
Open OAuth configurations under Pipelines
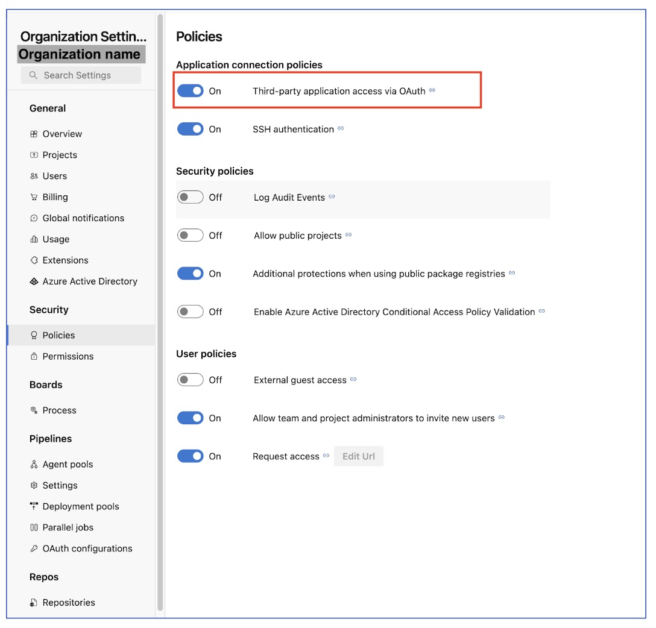81,548
